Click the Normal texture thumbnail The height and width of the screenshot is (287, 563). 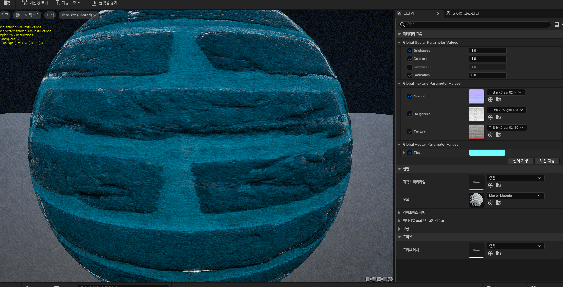(x=476, y=97)
